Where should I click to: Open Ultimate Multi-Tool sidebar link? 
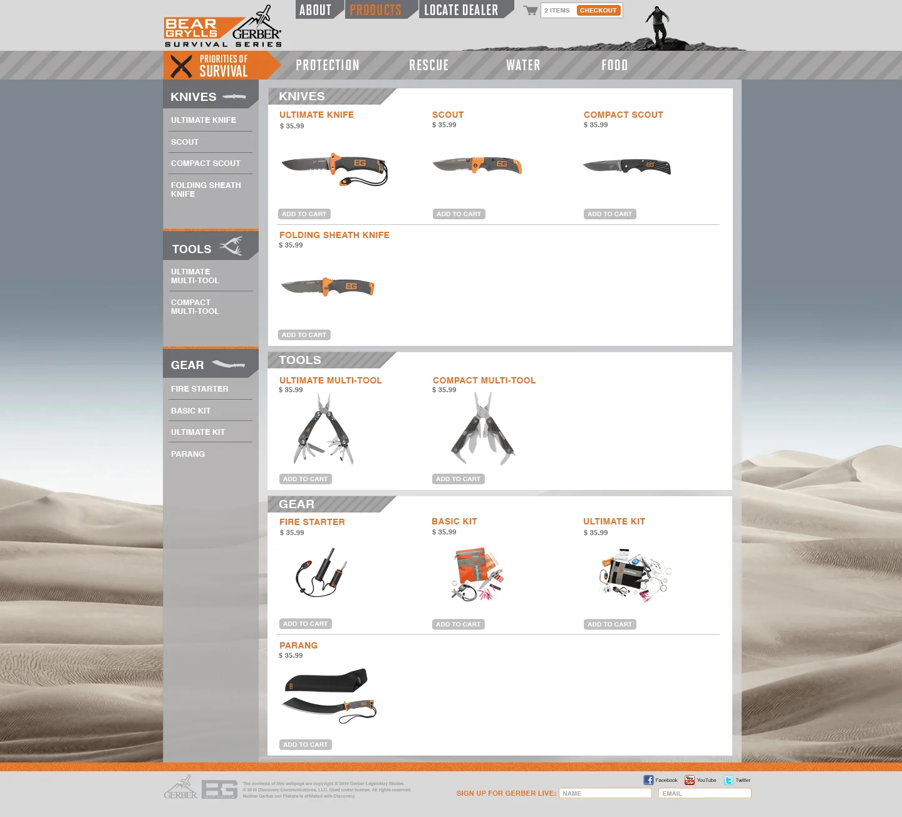(195, 276)
